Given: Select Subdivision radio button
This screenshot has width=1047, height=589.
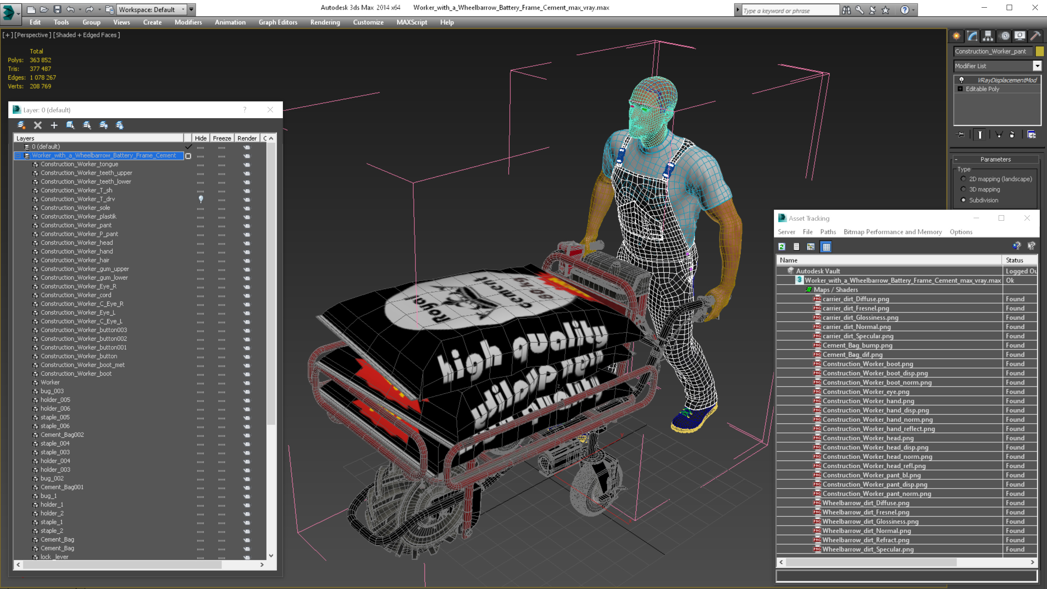Looking at the screenshot, I should (x=963, y=200).
